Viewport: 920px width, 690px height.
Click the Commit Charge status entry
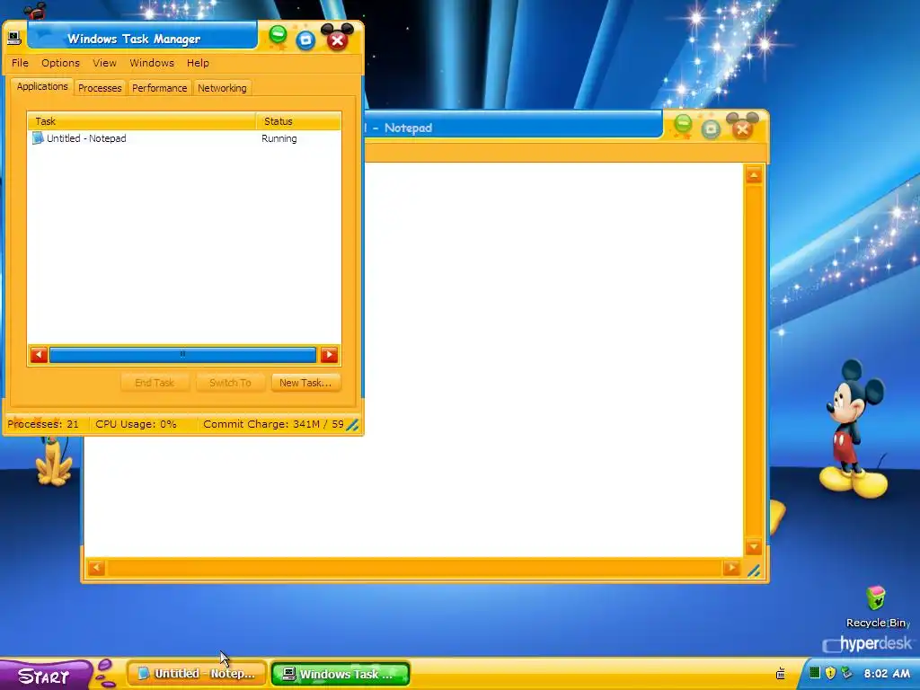point(273,424)
